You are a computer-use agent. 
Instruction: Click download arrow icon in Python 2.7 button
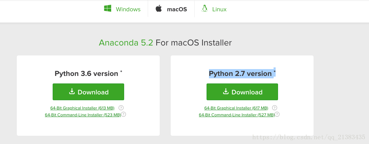point(226,91)
